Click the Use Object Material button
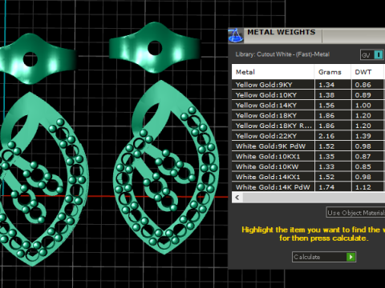The image size is (385, 288). 355,213
